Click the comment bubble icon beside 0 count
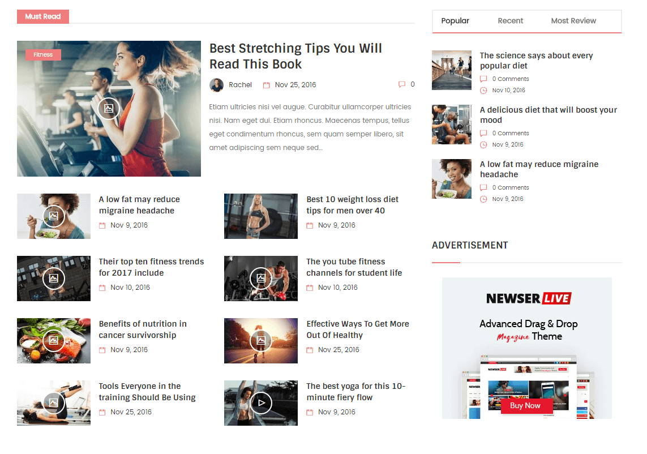Image resolution: width=647 pixels, height=454 pixels. pyautogui.click(x=402, y=84)
